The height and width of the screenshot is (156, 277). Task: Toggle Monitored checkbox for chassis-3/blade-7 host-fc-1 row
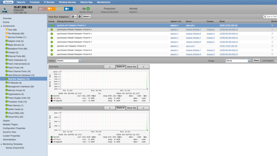[272, 29]
